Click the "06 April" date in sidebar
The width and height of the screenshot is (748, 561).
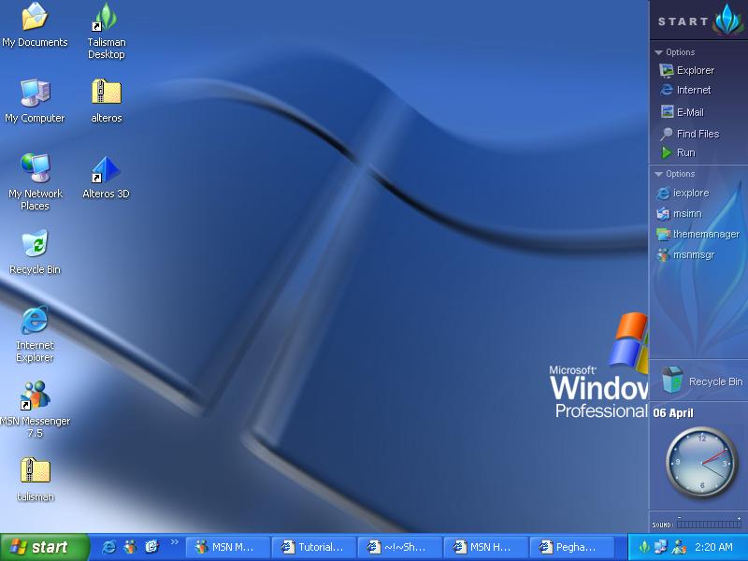click(673, 413)
